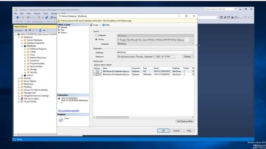Screen dimensions: 266x149
Task: Expand the Tables folder under BikeStores
Action: point(25,52)
